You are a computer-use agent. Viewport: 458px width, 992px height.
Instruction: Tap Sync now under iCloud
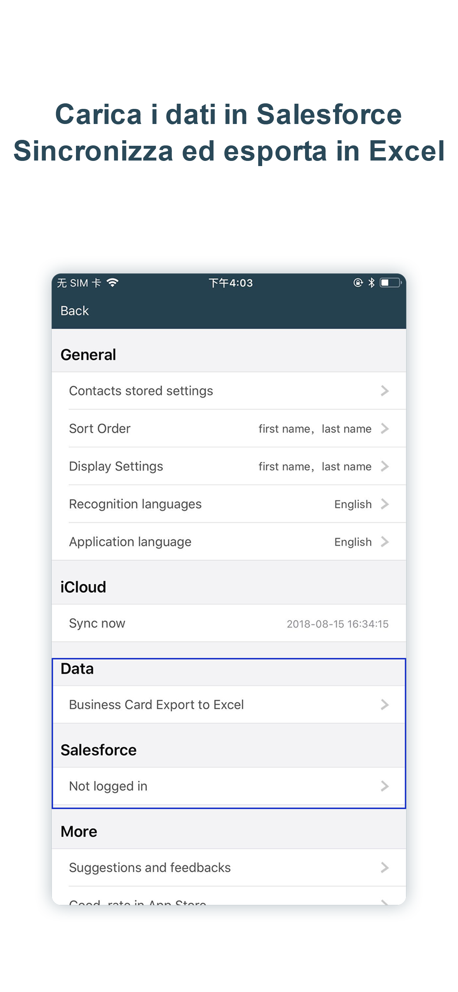click(229, 623)
